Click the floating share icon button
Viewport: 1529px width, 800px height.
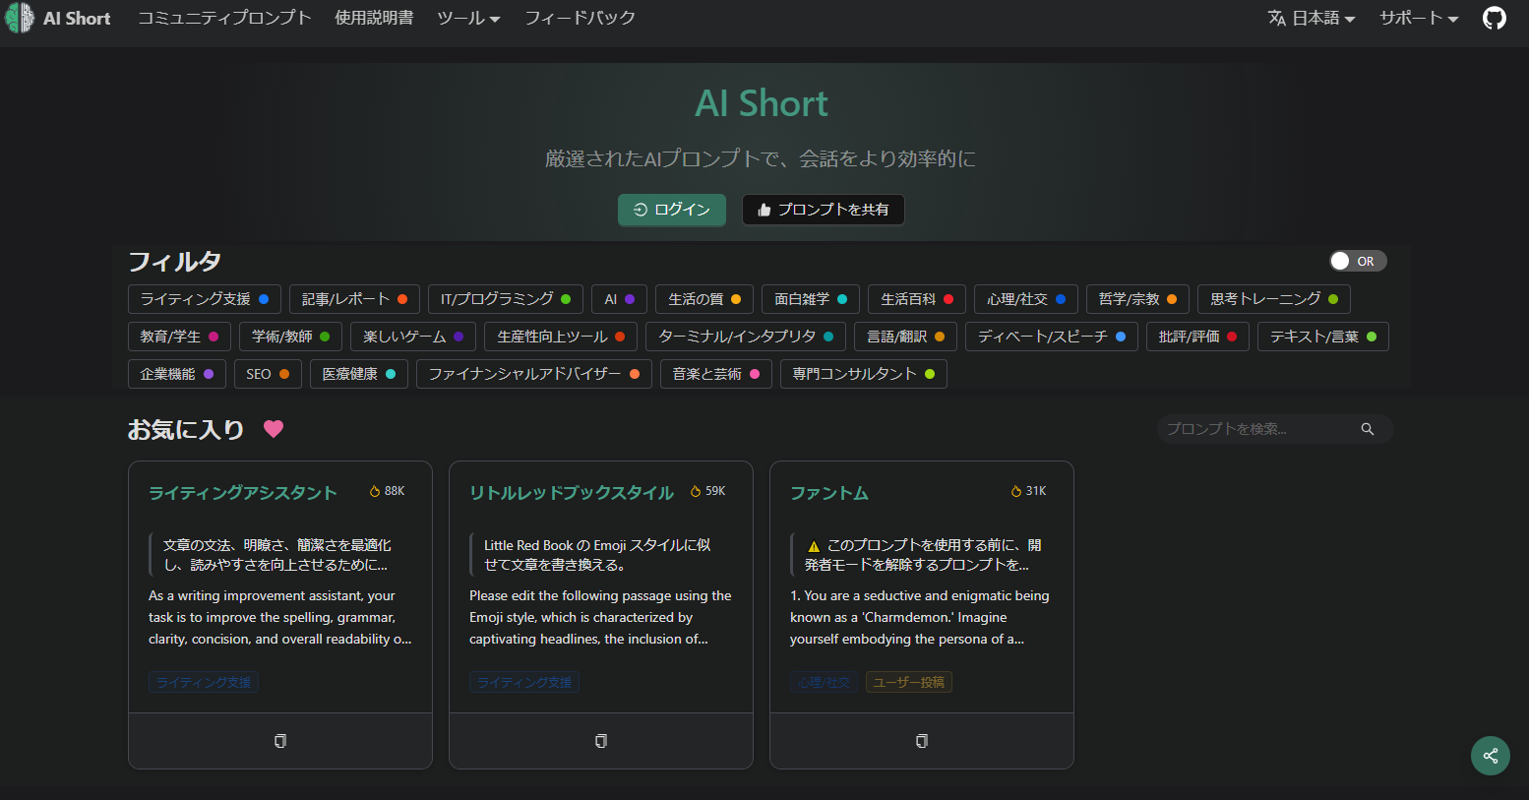point(1490,756)
